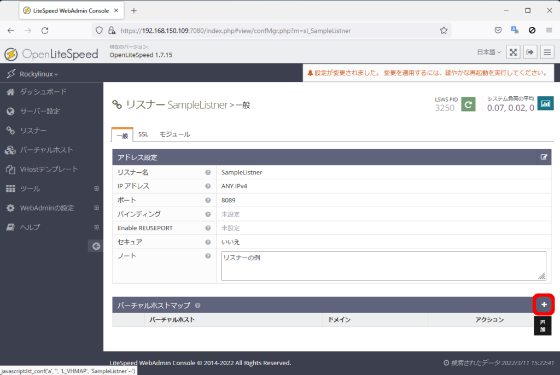Image resolution: width=560 pixels, height=375 pixels.
Task: Go to ダッシュボード page
Action: click(x=43, y=92)
